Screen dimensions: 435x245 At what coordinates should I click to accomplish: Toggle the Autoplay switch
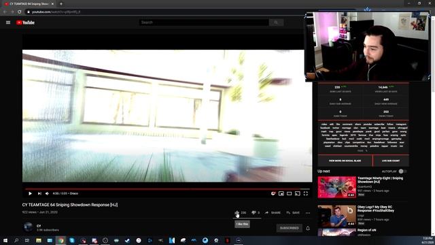point(402,171)
